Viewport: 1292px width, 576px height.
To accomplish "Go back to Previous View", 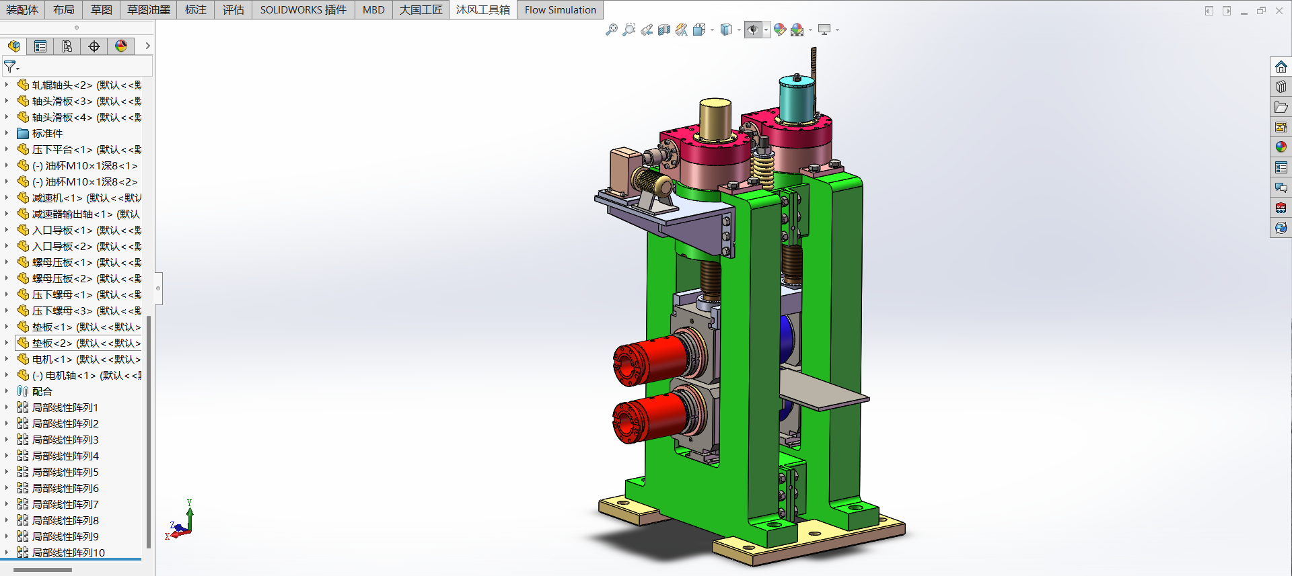I will point(647,30).
